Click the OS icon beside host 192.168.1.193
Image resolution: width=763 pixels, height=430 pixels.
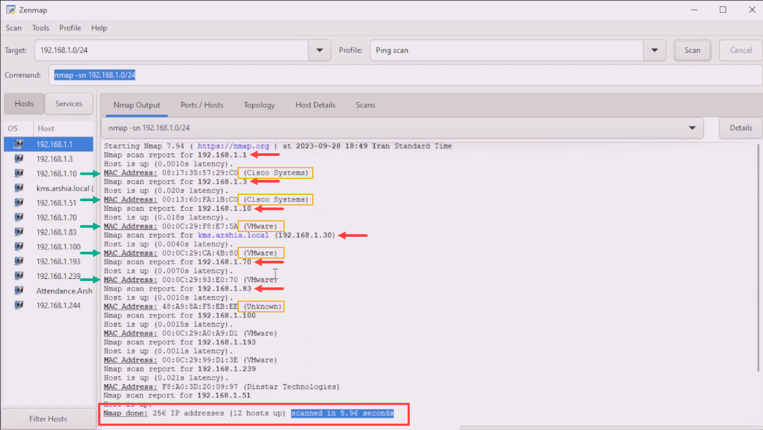point(19,261)
